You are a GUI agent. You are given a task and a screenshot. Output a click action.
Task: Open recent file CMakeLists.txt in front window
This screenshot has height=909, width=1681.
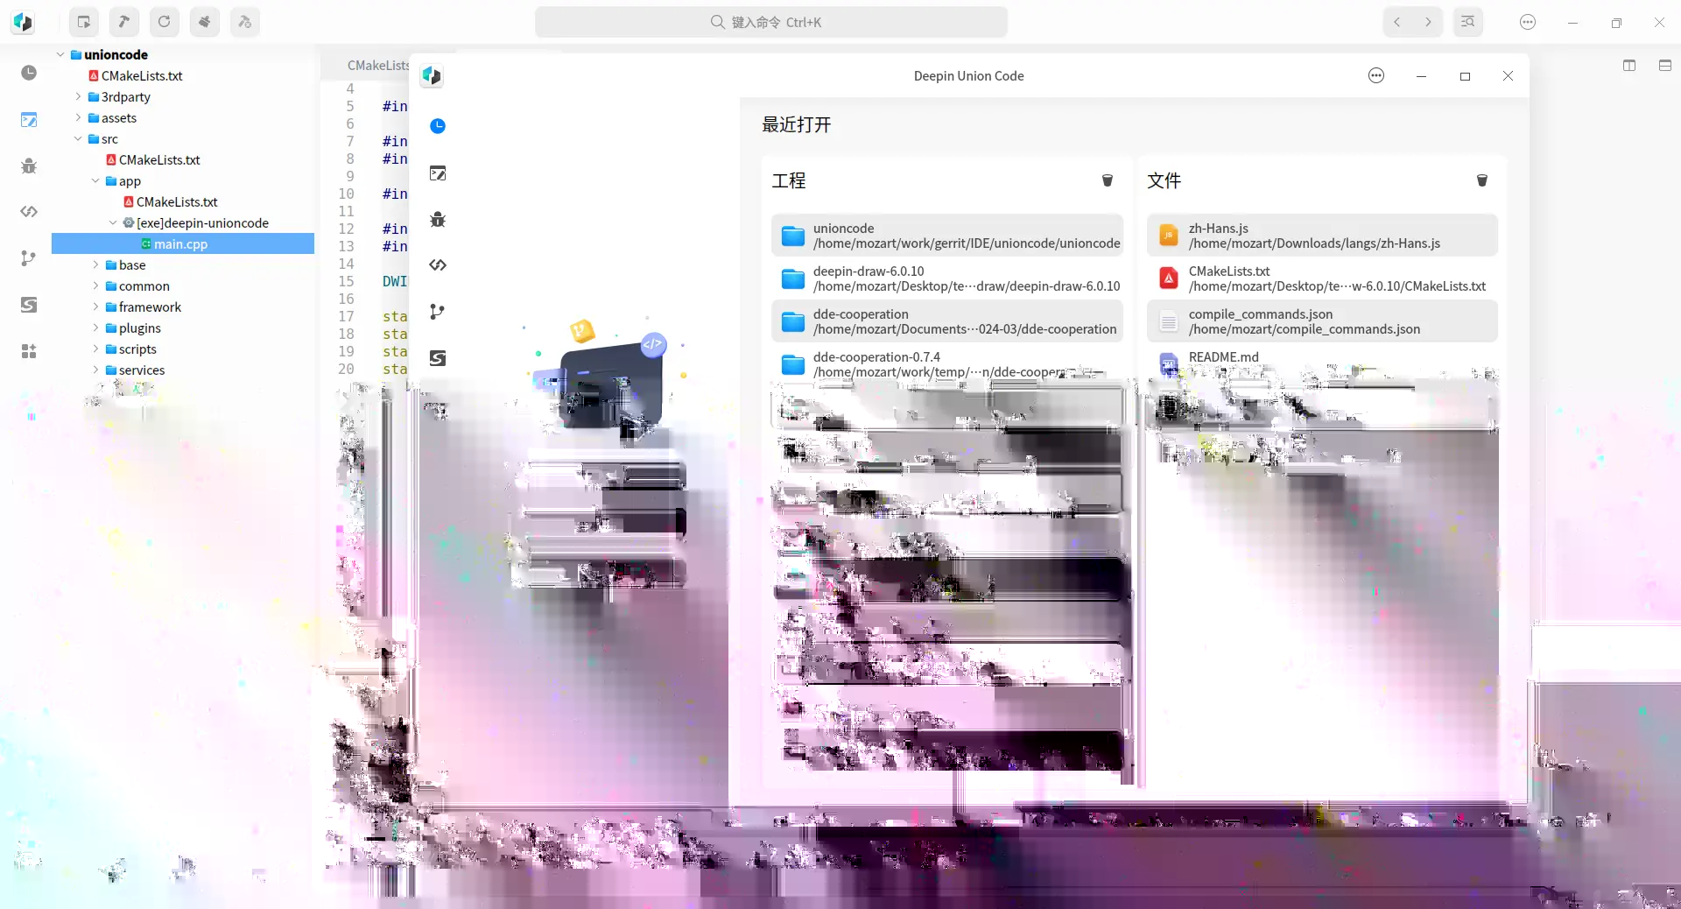pyautogui.click(x=1322, y=278)
